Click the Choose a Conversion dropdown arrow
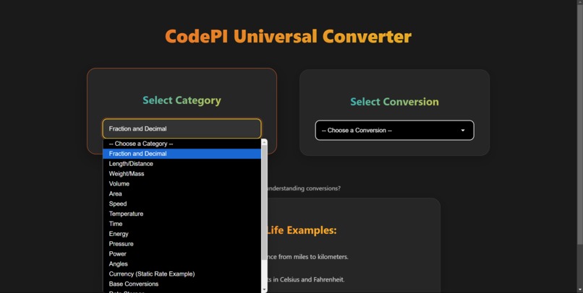 coord(463,130)
